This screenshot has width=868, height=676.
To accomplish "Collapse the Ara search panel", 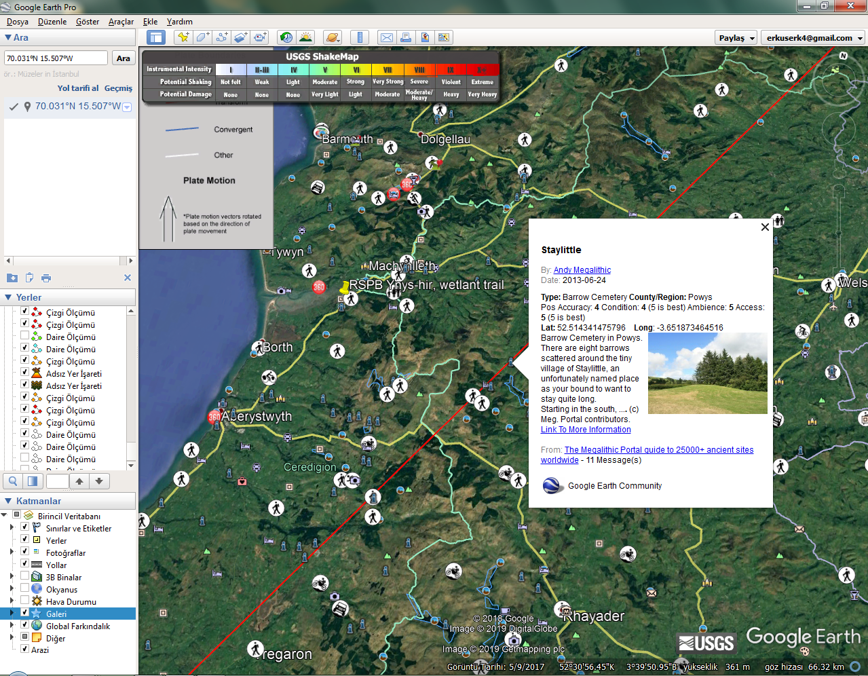I will point(8,38).
